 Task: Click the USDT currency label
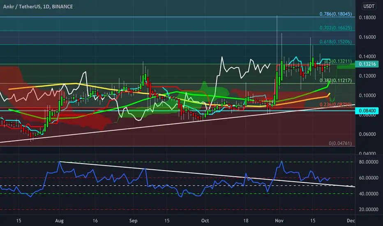369,6
